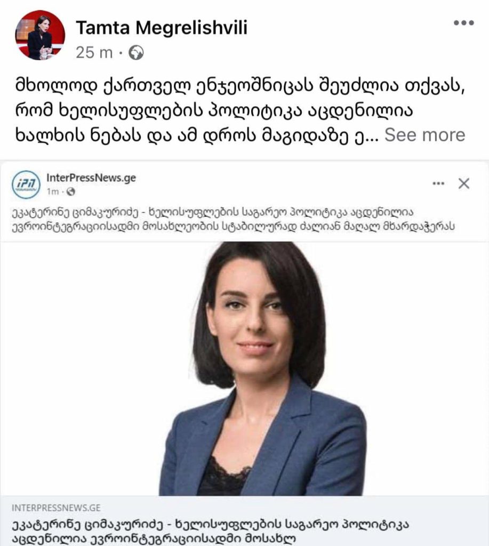Click the 1m timestamp of the shared post

[53, 191]
